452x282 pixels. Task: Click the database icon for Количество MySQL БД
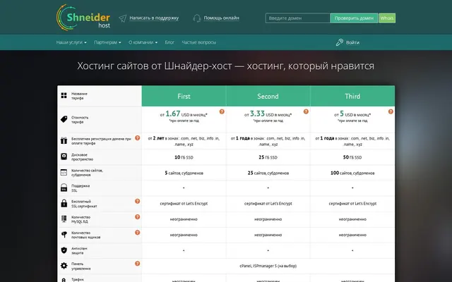[x=64, y=219]
